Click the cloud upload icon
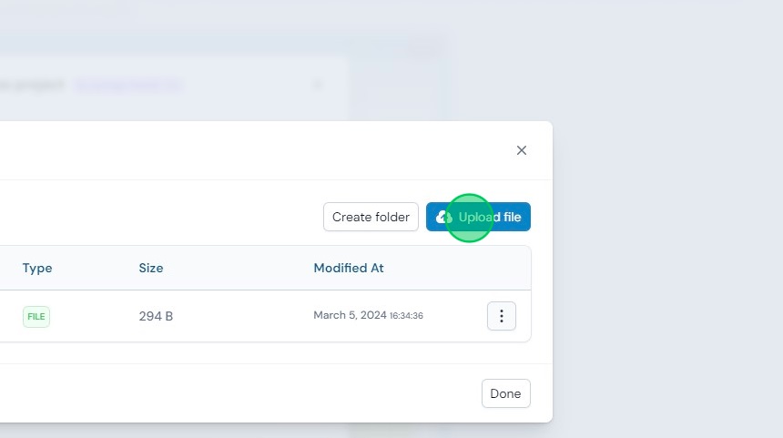The image size is (783, 438). coord(444,217)
